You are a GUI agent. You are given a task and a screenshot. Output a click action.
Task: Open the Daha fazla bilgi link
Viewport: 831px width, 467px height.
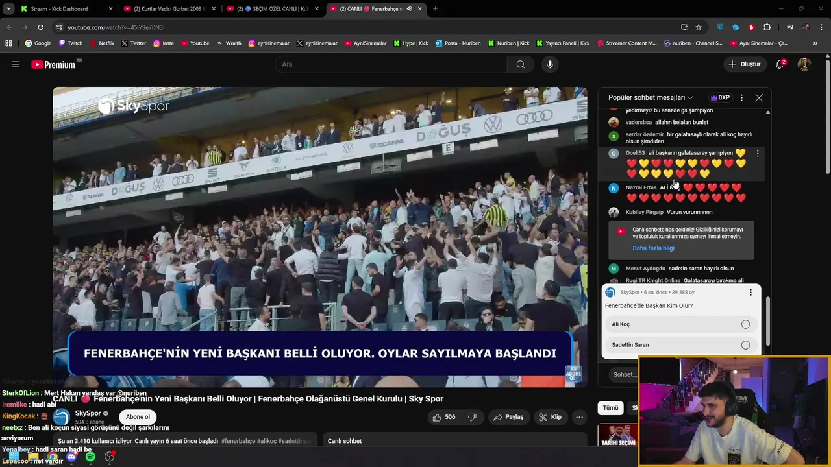(653, 248)
